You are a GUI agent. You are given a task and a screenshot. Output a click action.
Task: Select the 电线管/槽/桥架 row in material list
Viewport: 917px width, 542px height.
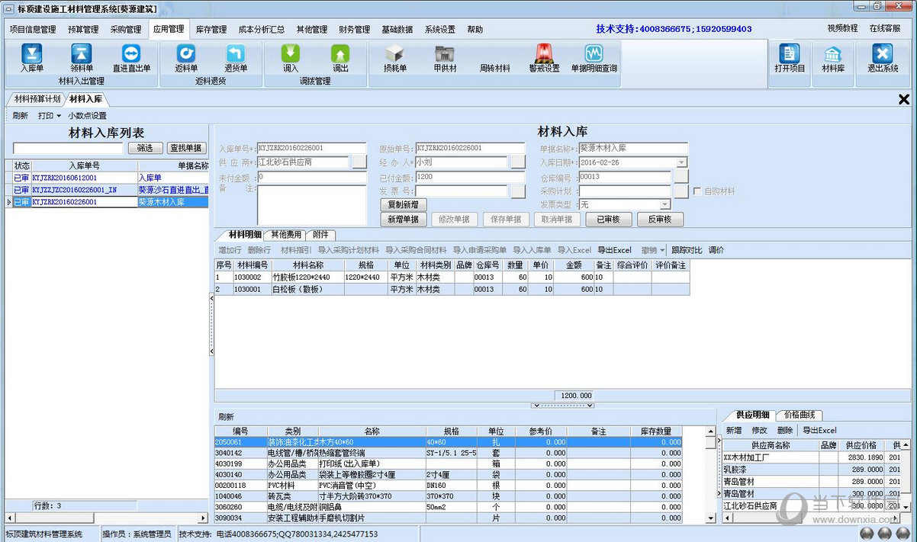tap(449, 453)
